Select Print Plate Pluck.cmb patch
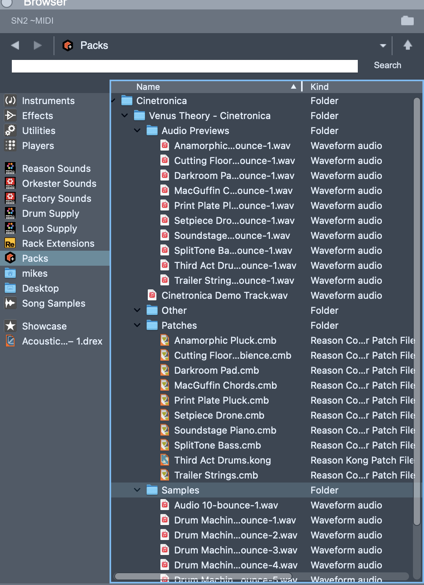424x585 pixels. point(262,401)
